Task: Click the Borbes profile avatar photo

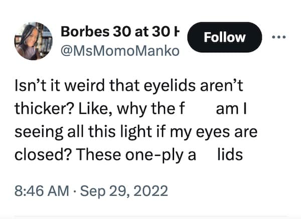Action: [33, 41]
